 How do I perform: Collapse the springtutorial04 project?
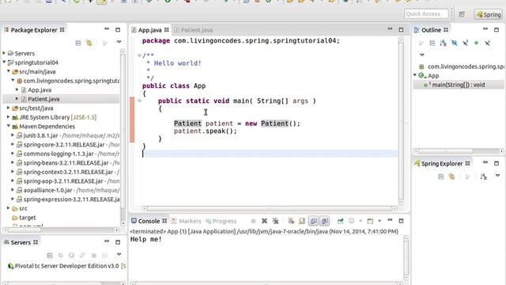[x=4, y=62]
